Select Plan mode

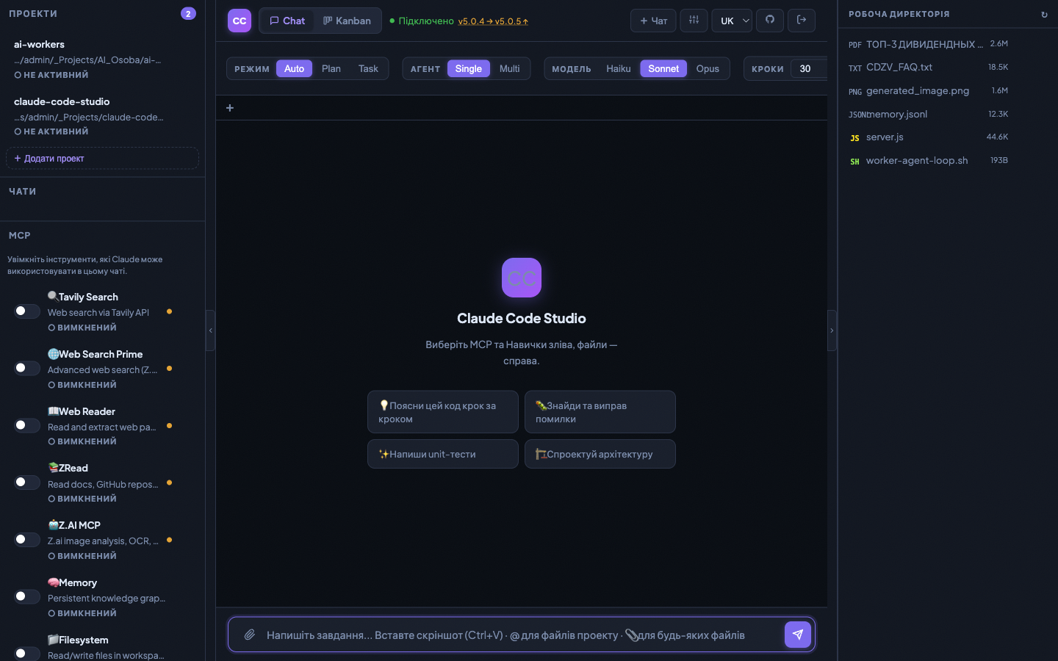[331, 68]
